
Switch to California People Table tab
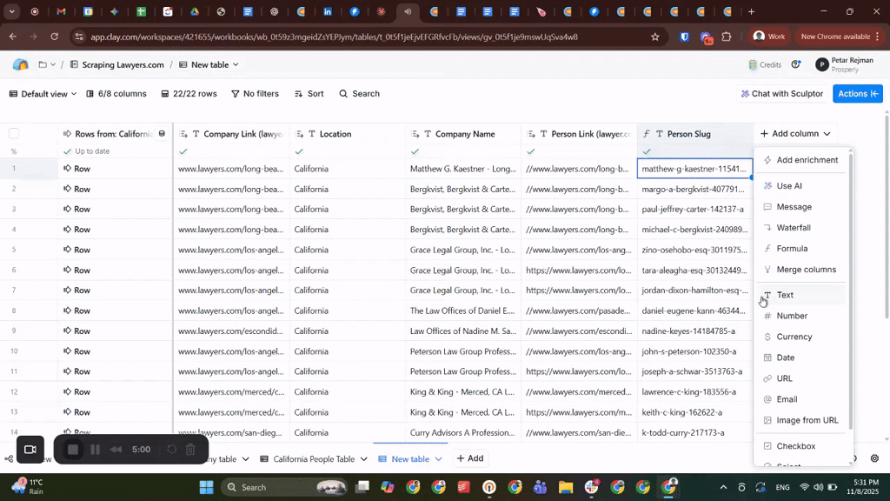pyautogui.click(x=313, y=458)
